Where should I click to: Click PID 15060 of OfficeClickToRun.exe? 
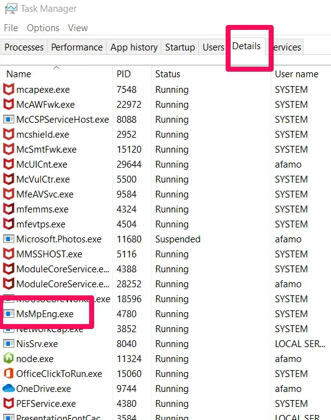tap(129, 374)
